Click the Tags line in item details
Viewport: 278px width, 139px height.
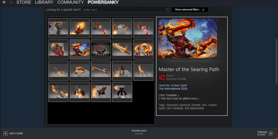pyautogui.click(x=188, y=106)
